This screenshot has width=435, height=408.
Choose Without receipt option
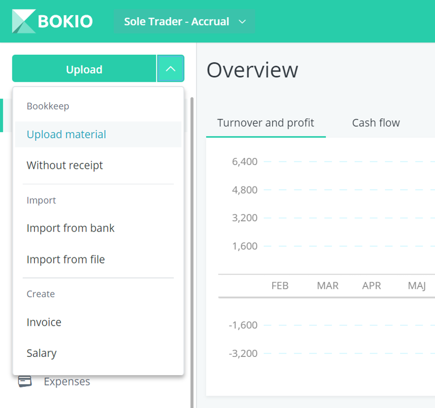click(x=98, y=165)
